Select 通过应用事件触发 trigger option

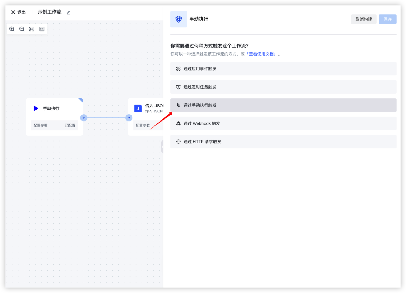coord(283,69)
